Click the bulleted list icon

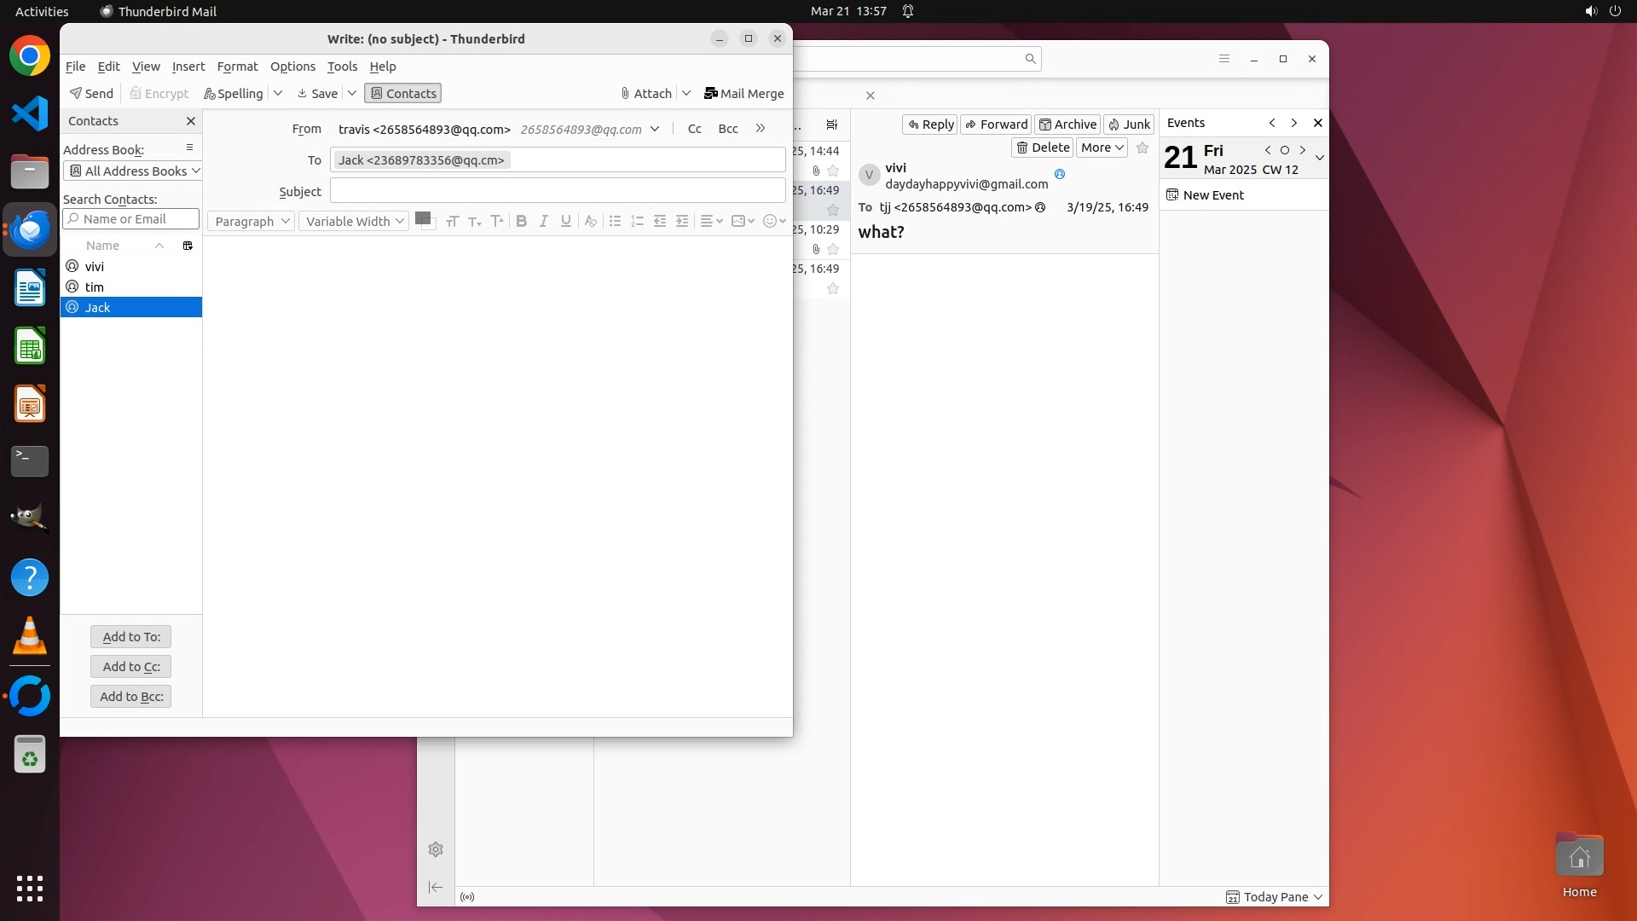(615, 221)
